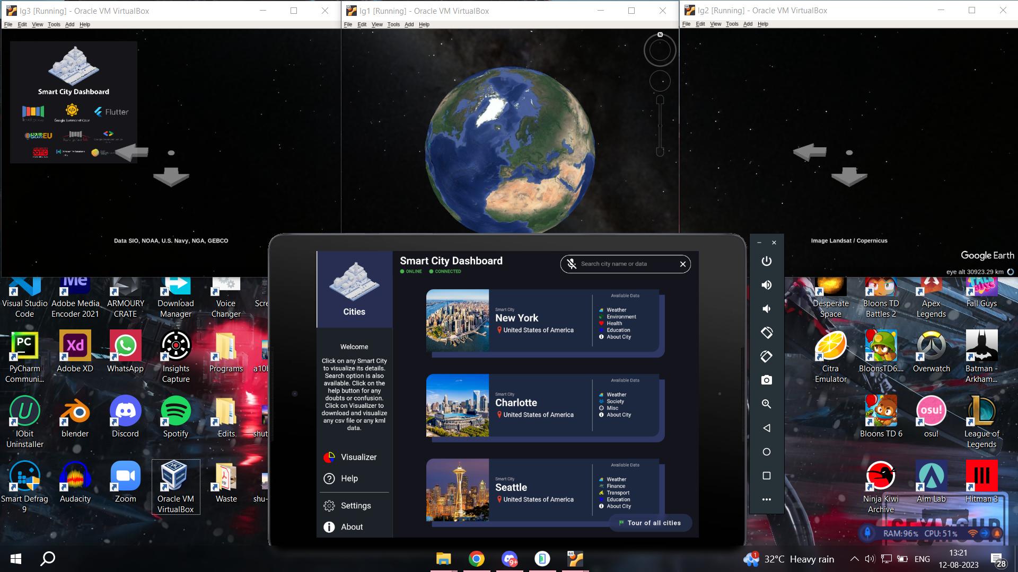Show hidden system tray icons chevron
This screenshot has width=1018, height=572.
point(854,559)
